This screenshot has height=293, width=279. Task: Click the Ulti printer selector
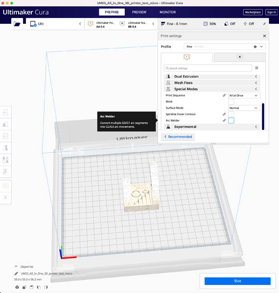55,24
